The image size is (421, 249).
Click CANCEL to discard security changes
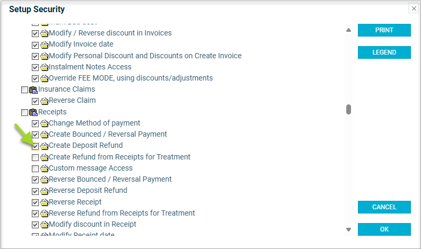coord(384,207)
